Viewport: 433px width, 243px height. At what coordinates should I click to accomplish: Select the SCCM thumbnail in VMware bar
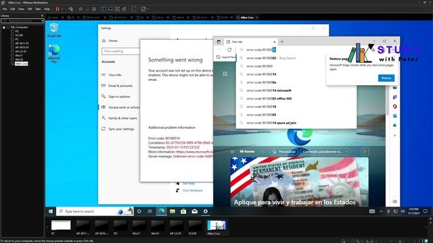196,225
